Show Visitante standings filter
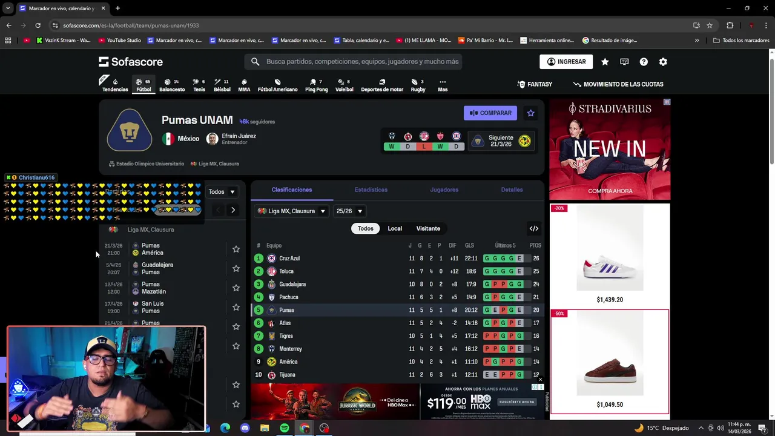The image size is (775, 436). coord(428,228)
